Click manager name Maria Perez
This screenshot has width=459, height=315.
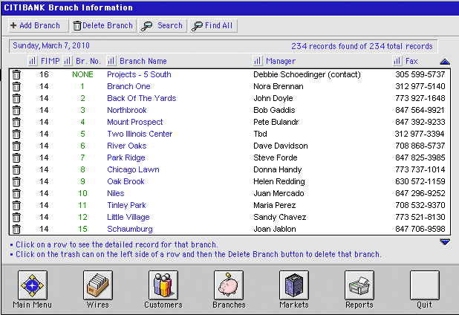pos(274,205)
